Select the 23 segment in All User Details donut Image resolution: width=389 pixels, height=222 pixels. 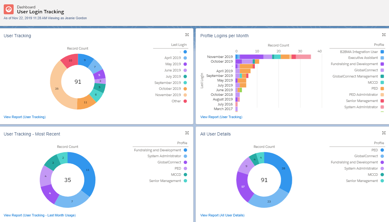269,202
